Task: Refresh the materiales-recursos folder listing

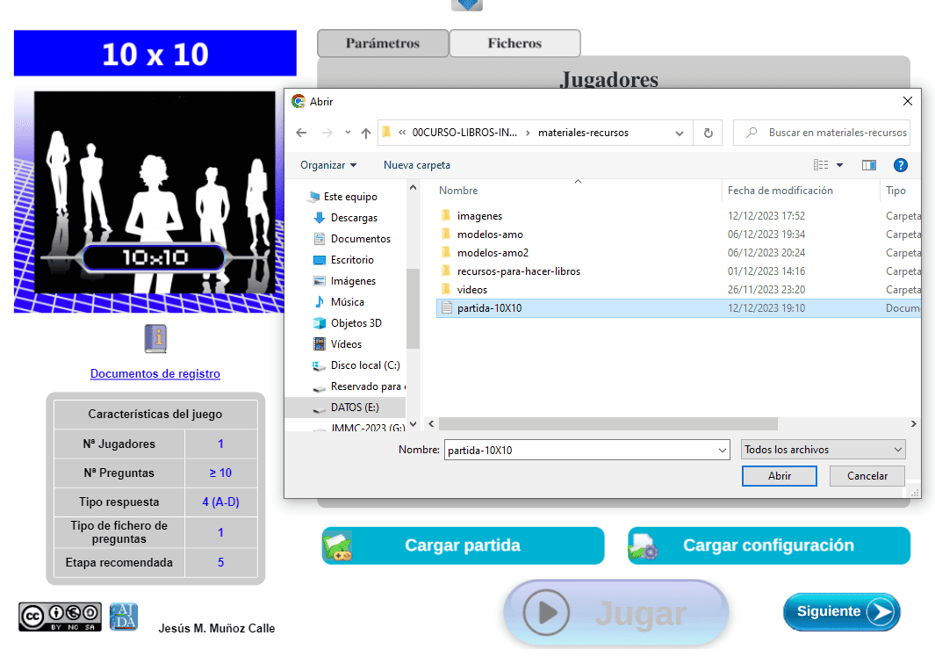Action: (x=708, y=133)
